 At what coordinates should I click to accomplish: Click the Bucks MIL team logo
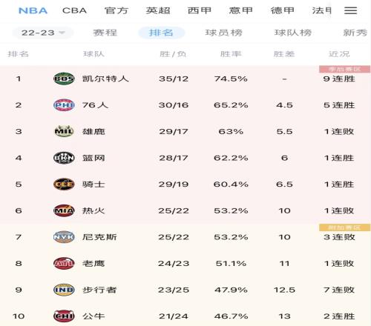tap(64, 131)
